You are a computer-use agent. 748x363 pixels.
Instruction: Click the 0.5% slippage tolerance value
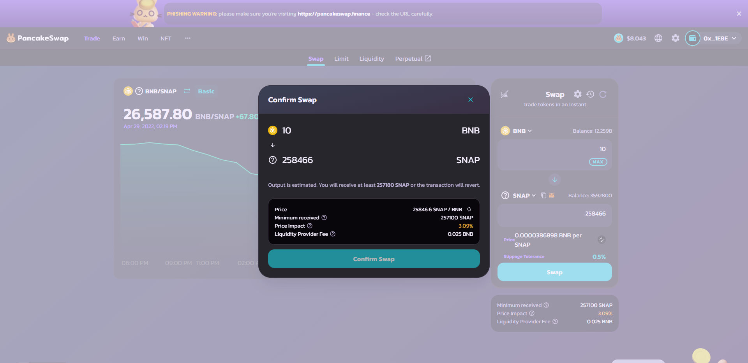point(599,257)
